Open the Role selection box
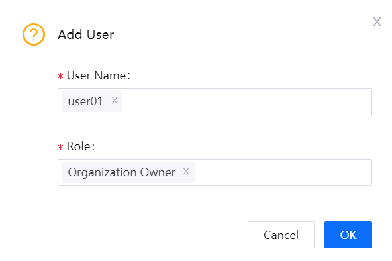The image size is (392, 261). 215,172
